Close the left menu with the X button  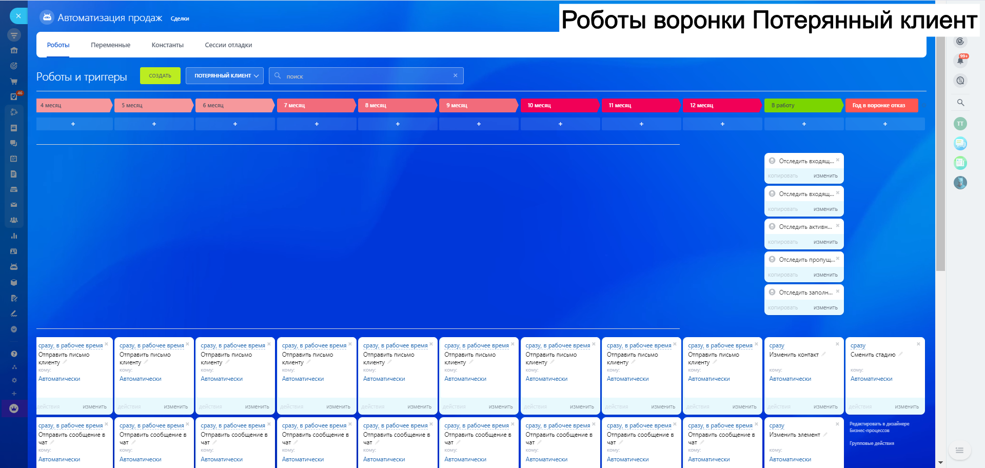[18, 16]
